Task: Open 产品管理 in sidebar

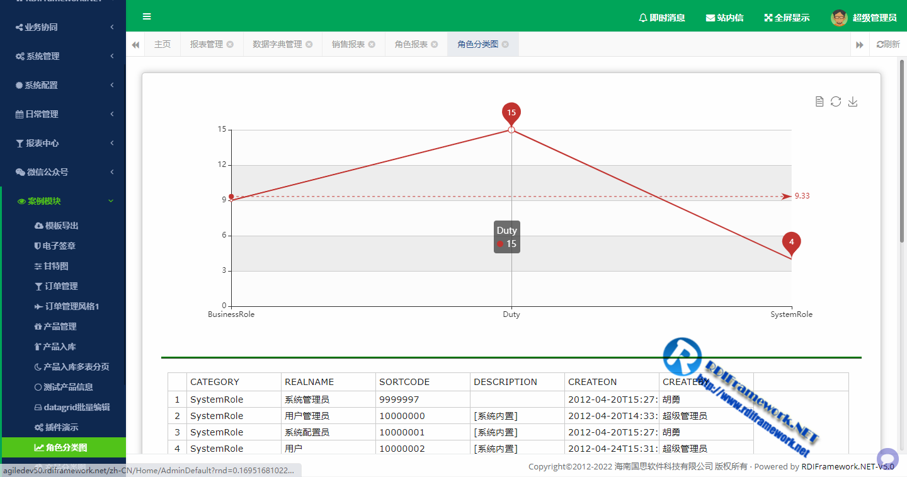Action: [64, 326]
